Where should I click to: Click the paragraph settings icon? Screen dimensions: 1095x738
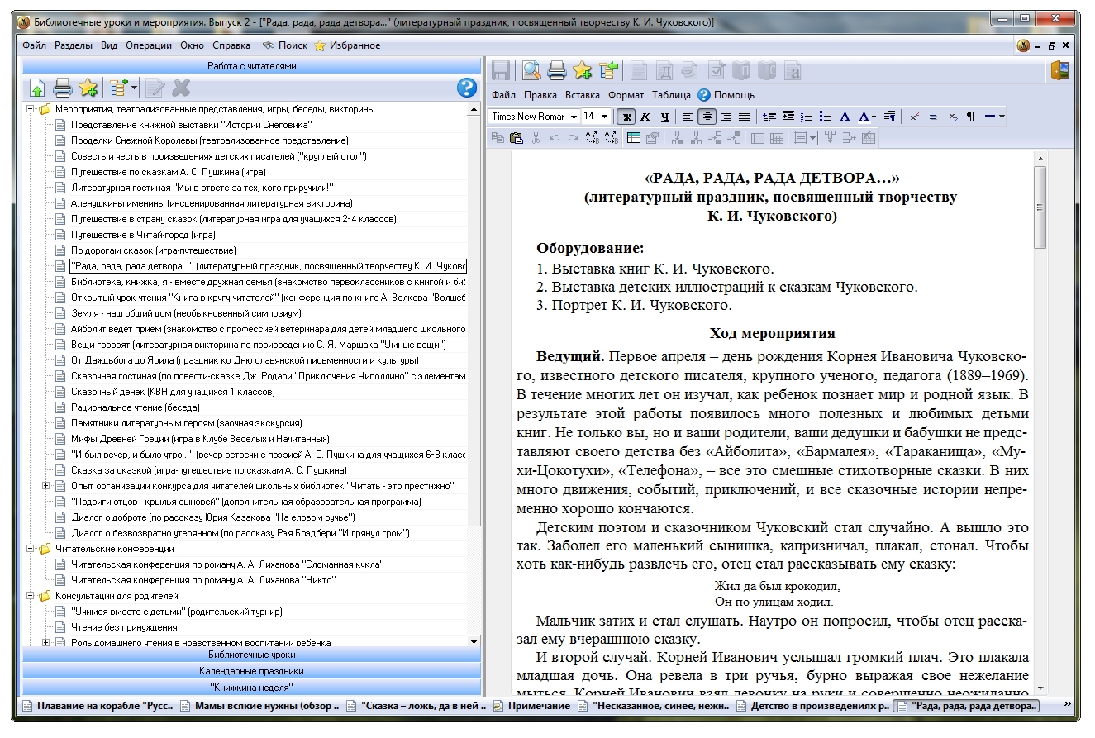889,117
